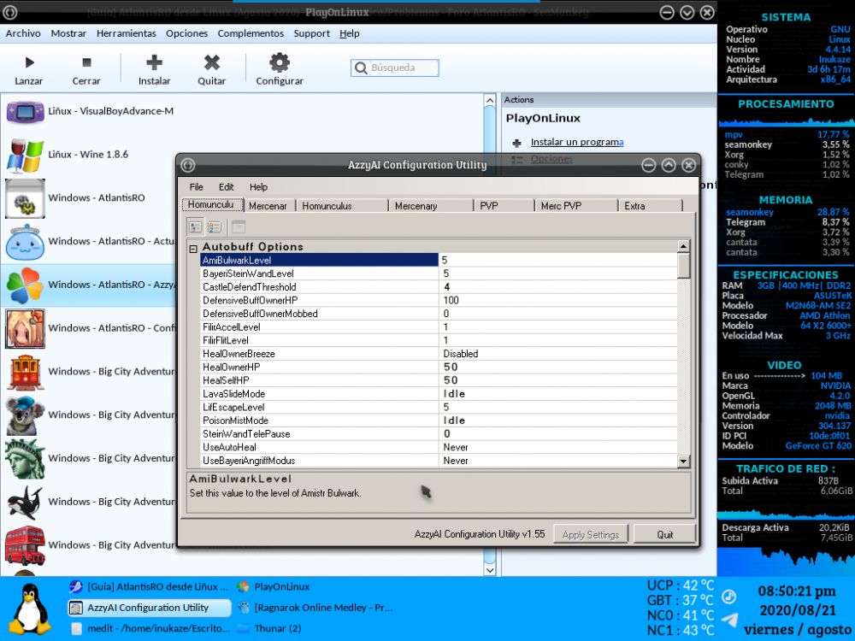Click the Quit button
This screenshot has width=855, height=641.
(x=664, y=535)
